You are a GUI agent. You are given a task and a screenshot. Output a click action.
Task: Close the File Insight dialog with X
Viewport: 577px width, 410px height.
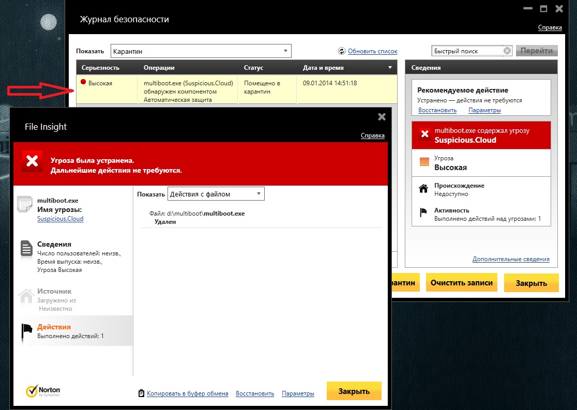pyautogui.click(x=382, y=117)
